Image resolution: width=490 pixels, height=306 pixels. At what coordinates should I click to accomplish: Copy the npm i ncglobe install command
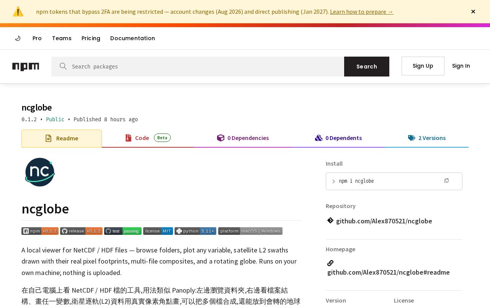click(446, 181)
